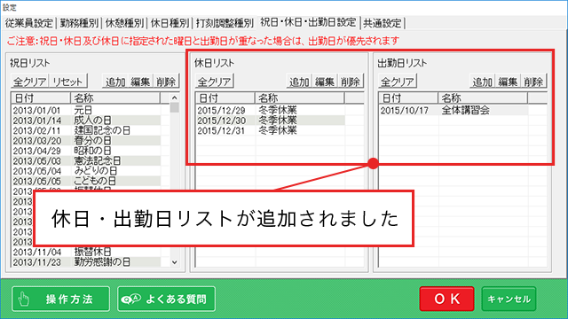Click 追加 in 出勤日リスト
The height and width of the screenshot is (319, 568).
click(483, 82)
